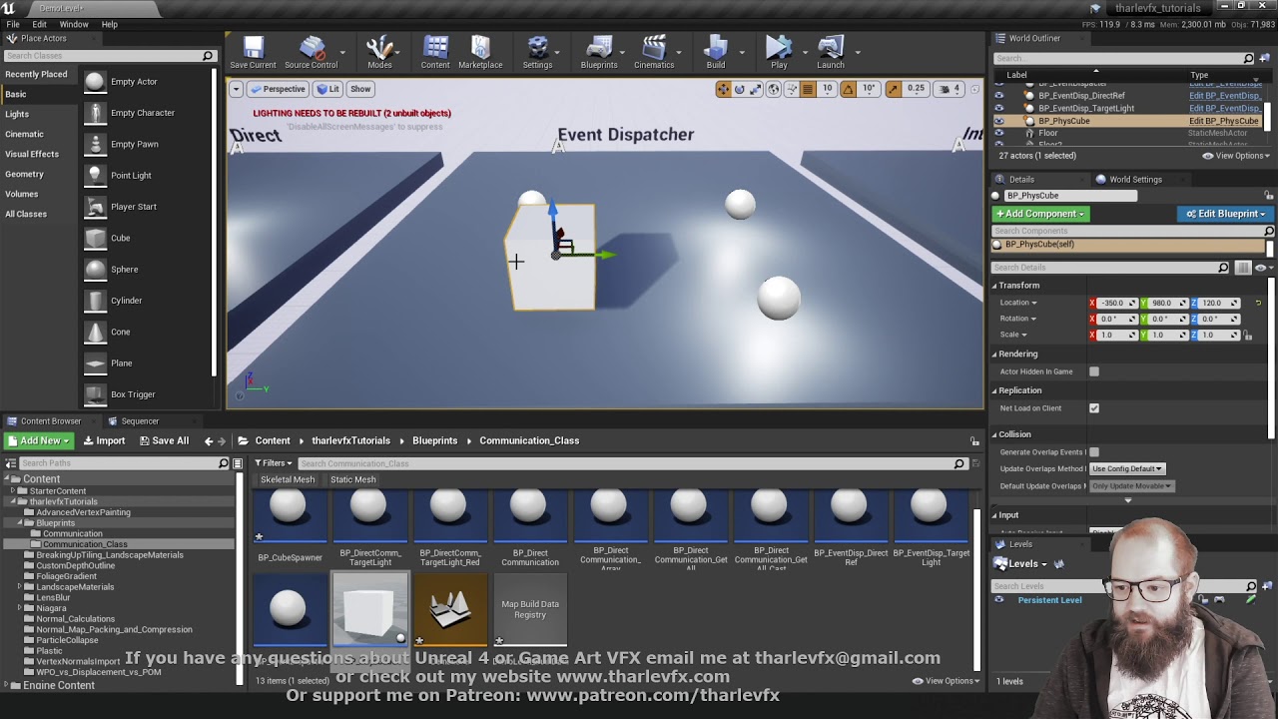The image size is (1278, 719).
Task: Open the Edit menu
Action: click(40, 24)
